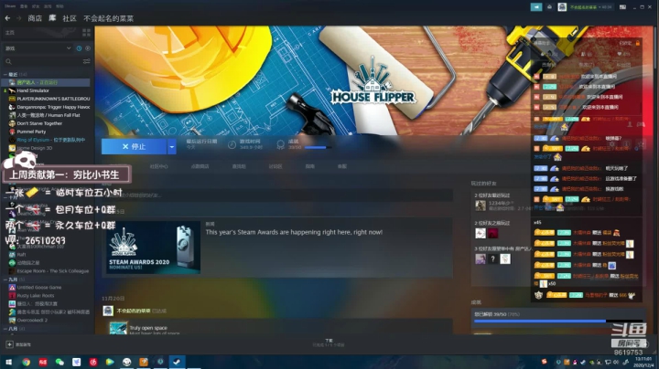Collapse the 九月 month section
This screenshot has width=659, height=369.
5,279
